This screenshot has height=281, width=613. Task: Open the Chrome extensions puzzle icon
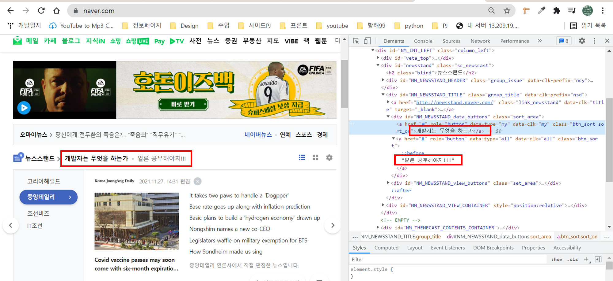click(557, 11)
